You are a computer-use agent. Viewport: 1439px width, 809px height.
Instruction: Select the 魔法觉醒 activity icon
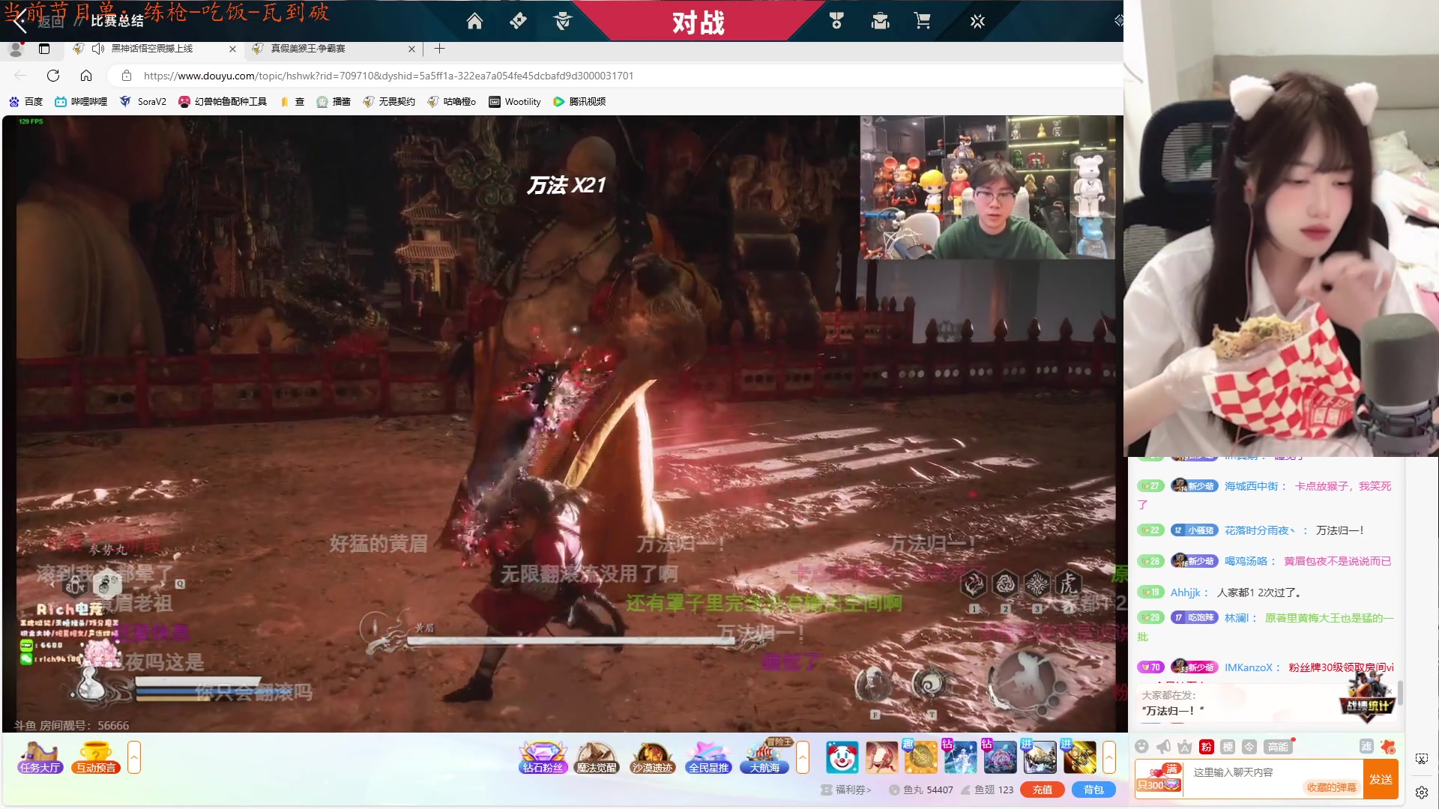[597, 758]
